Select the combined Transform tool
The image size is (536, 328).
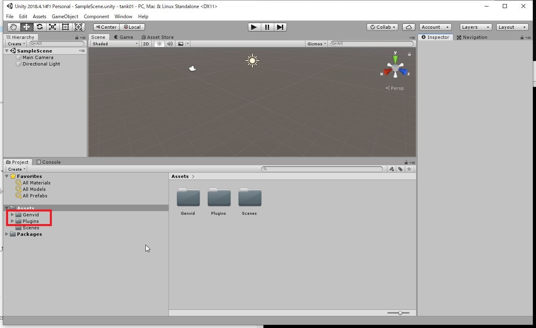click(x=78, y=27)
